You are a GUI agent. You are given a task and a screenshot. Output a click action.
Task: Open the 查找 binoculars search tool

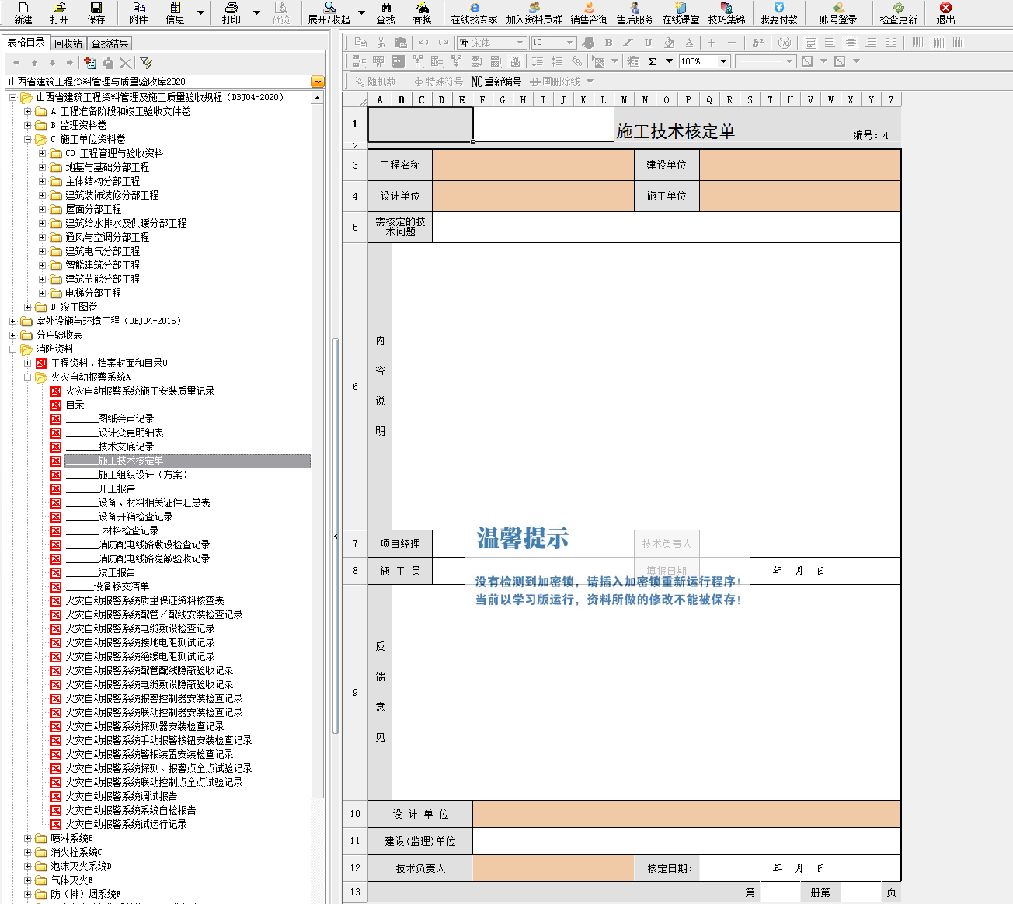pyautogui.click(x=386, y=12)
